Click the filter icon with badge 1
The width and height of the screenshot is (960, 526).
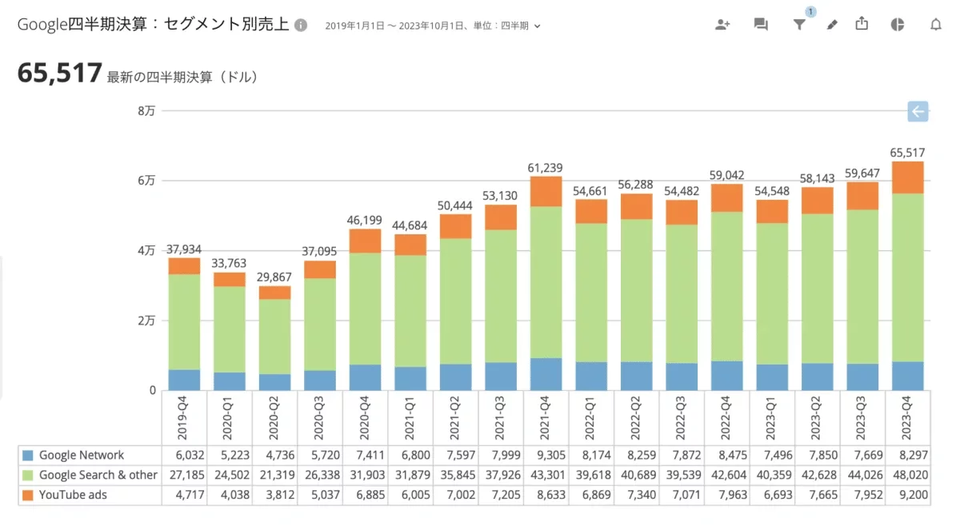pyautogui.click(x=799, y=24)
